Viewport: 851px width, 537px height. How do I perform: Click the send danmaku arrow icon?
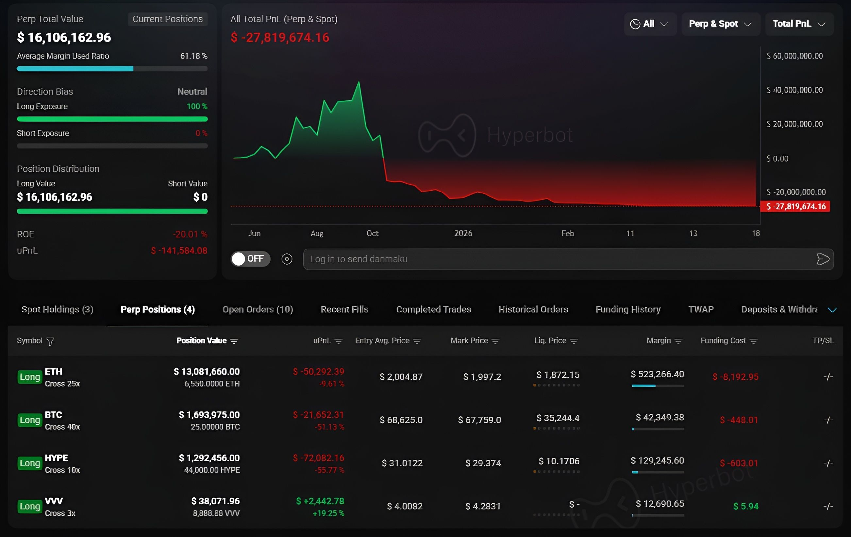tap(823, 259)
